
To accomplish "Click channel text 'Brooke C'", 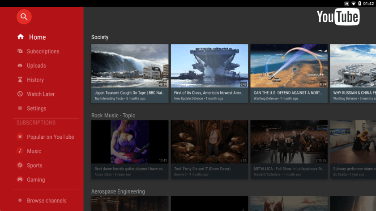I will coord(180,174).
